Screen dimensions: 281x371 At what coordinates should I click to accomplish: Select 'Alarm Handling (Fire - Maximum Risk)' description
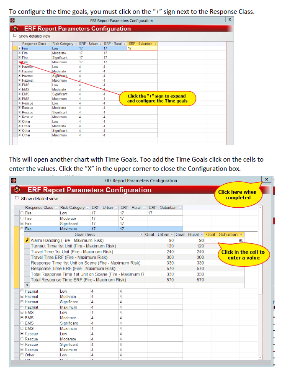pos(67,240)
